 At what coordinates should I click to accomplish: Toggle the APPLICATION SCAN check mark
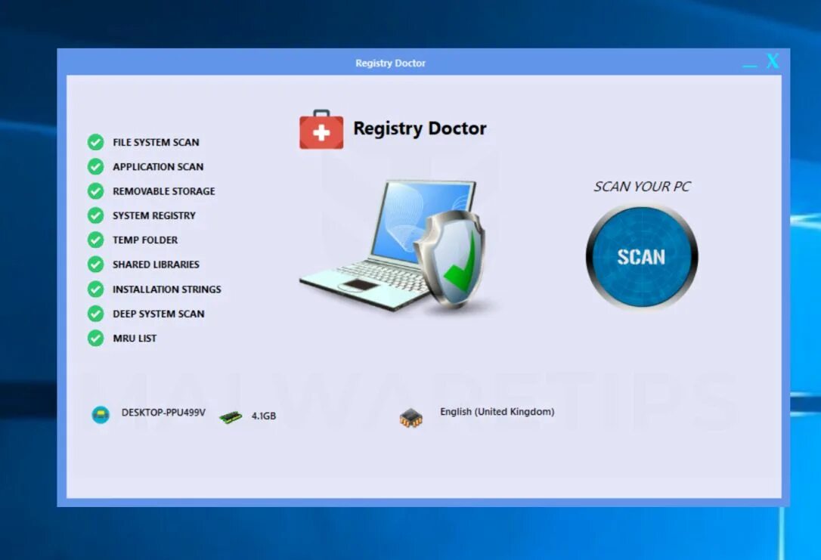(95, 166)
